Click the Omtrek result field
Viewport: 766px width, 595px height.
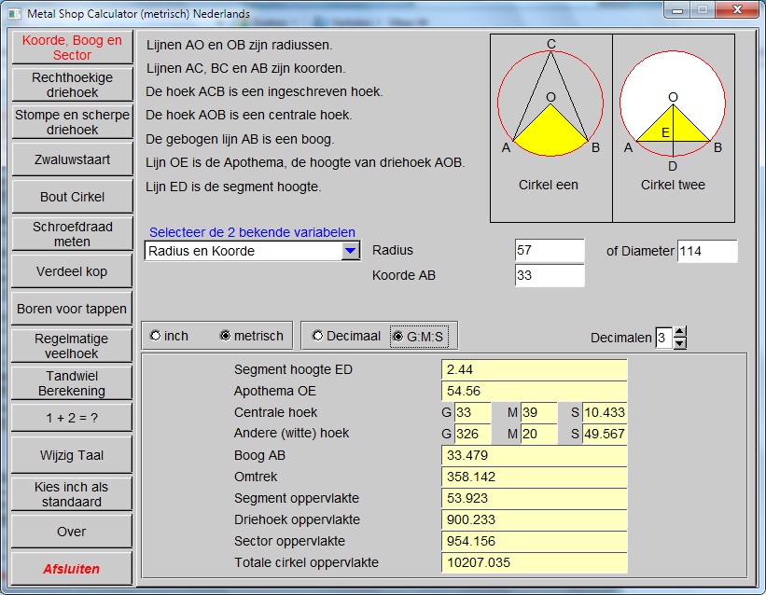pos(534,477)
